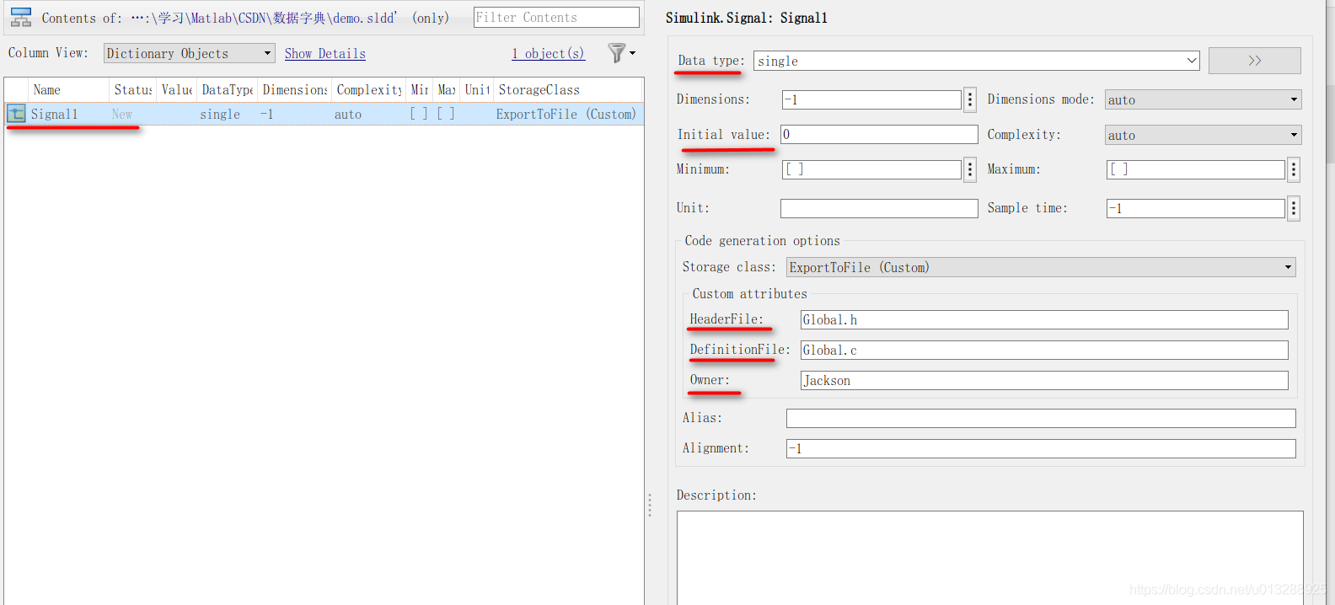Sort by the Status column header
Viewport: 1335px width, 605px height.
click(x=133, y=89)
